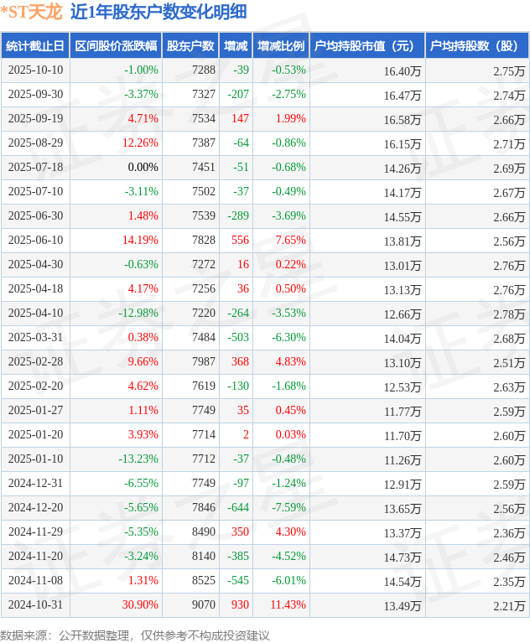Click the -644 shareholder decrease value
The image size is (530, 643).
click(x=238, y=508)
